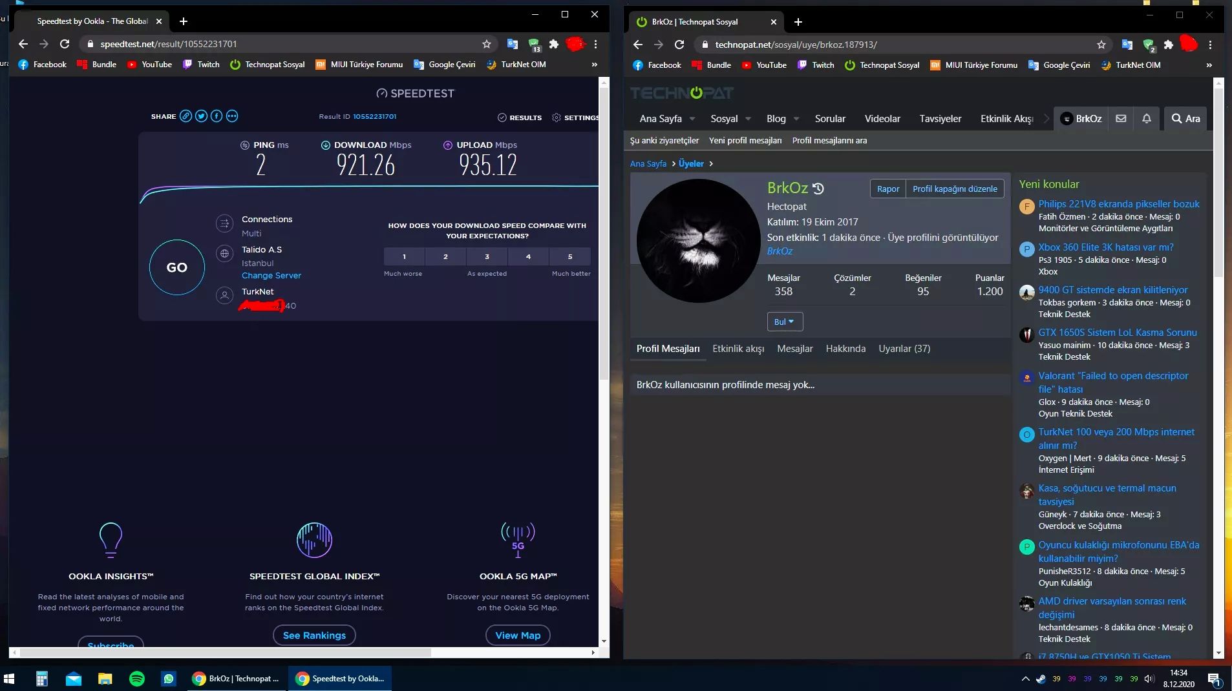Open the username history icon next to BrkOz
Image resolution: width=1232 pixels, height=691 pixels.
click(x=818, y=189)
